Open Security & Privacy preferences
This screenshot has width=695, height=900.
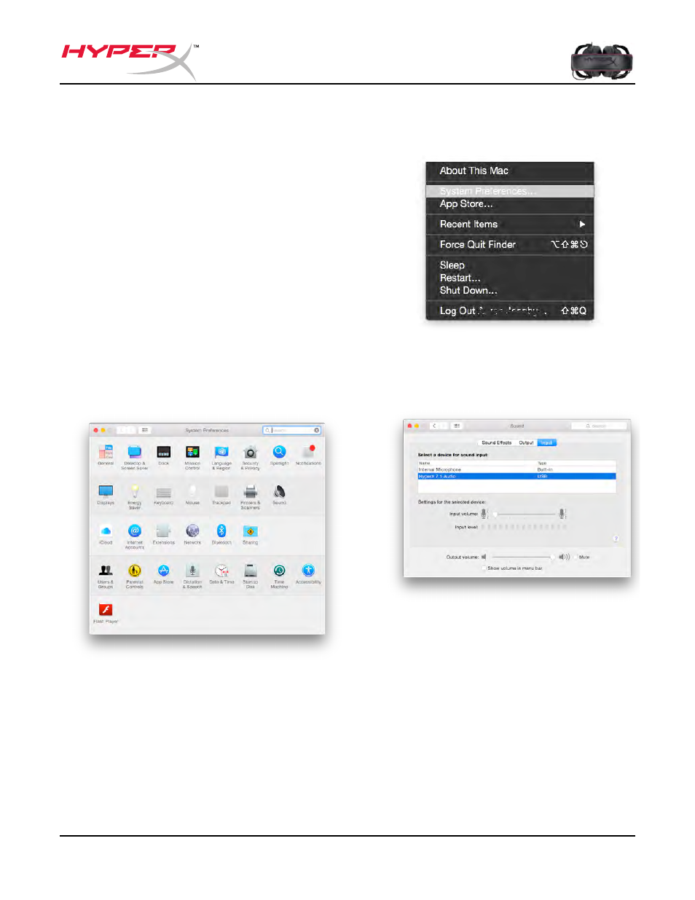tap(251, 457)
